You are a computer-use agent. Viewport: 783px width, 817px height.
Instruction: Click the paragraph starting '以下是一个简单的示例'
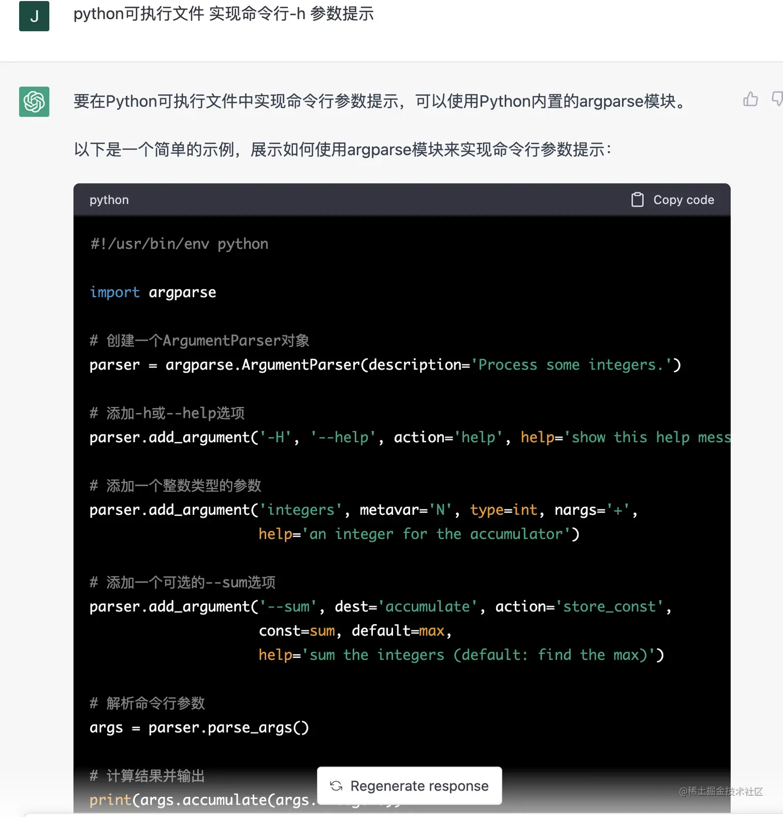[342, 150]
